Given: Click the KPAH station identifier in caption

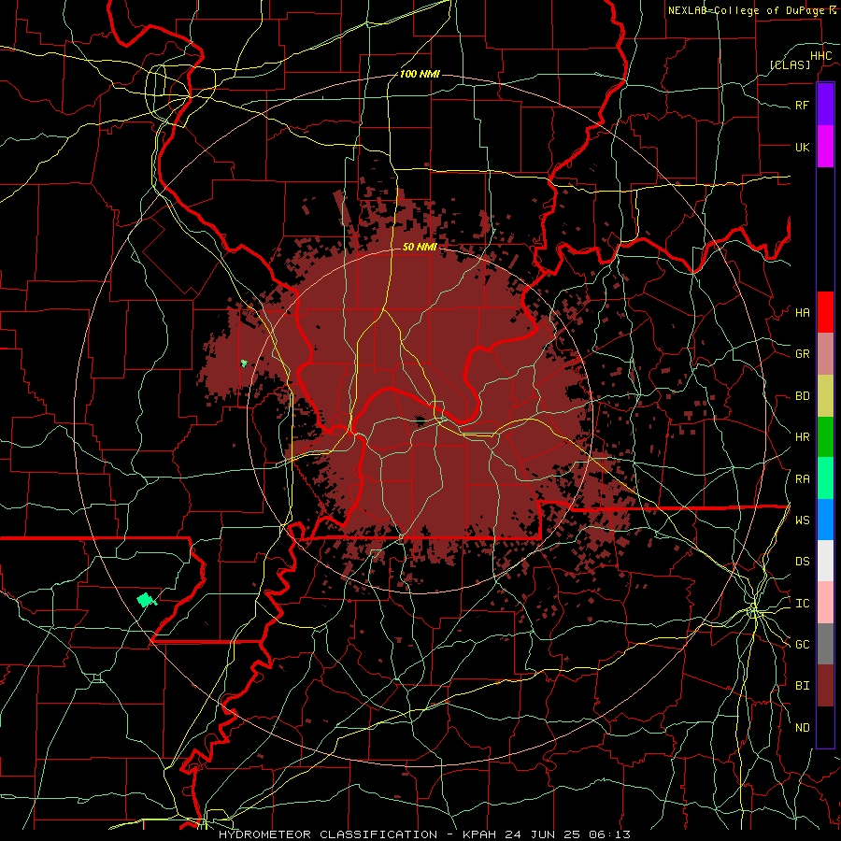Looking at the screenshot, I should coord(479,834).
